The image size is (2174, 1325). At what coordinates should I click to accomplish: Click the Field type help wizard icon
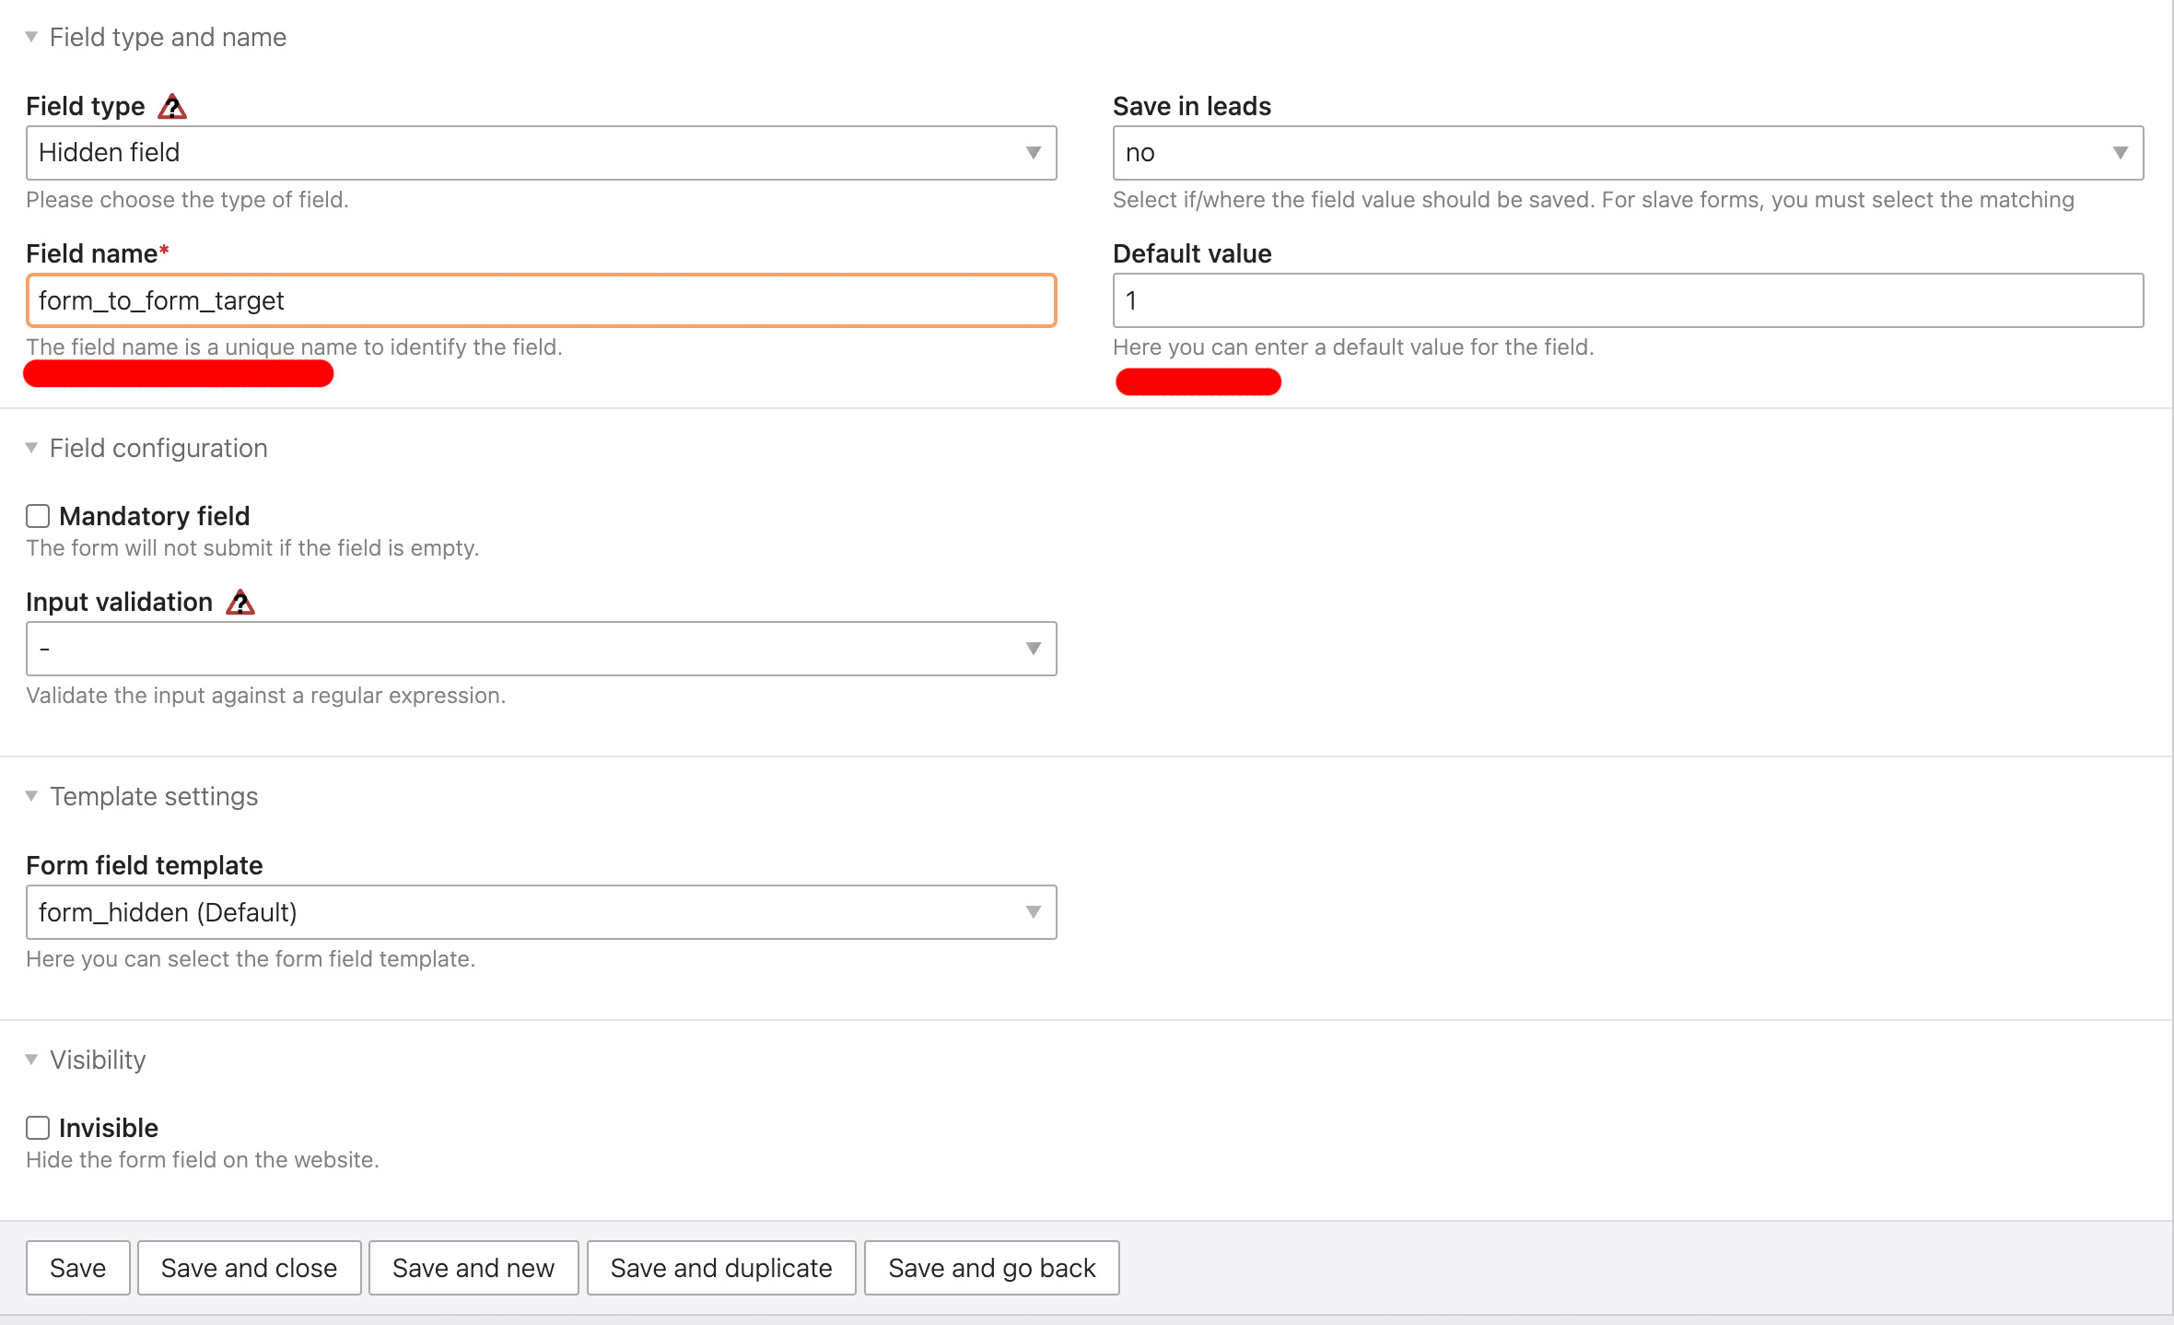[172, 107]
